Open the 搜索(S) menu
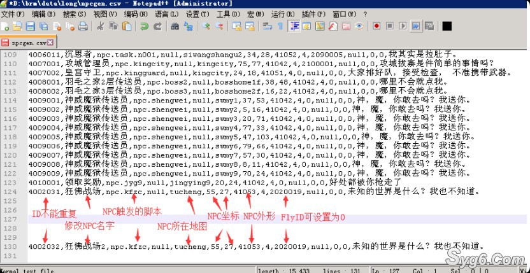This screenshot has width=530, height=273. [75, 14]
